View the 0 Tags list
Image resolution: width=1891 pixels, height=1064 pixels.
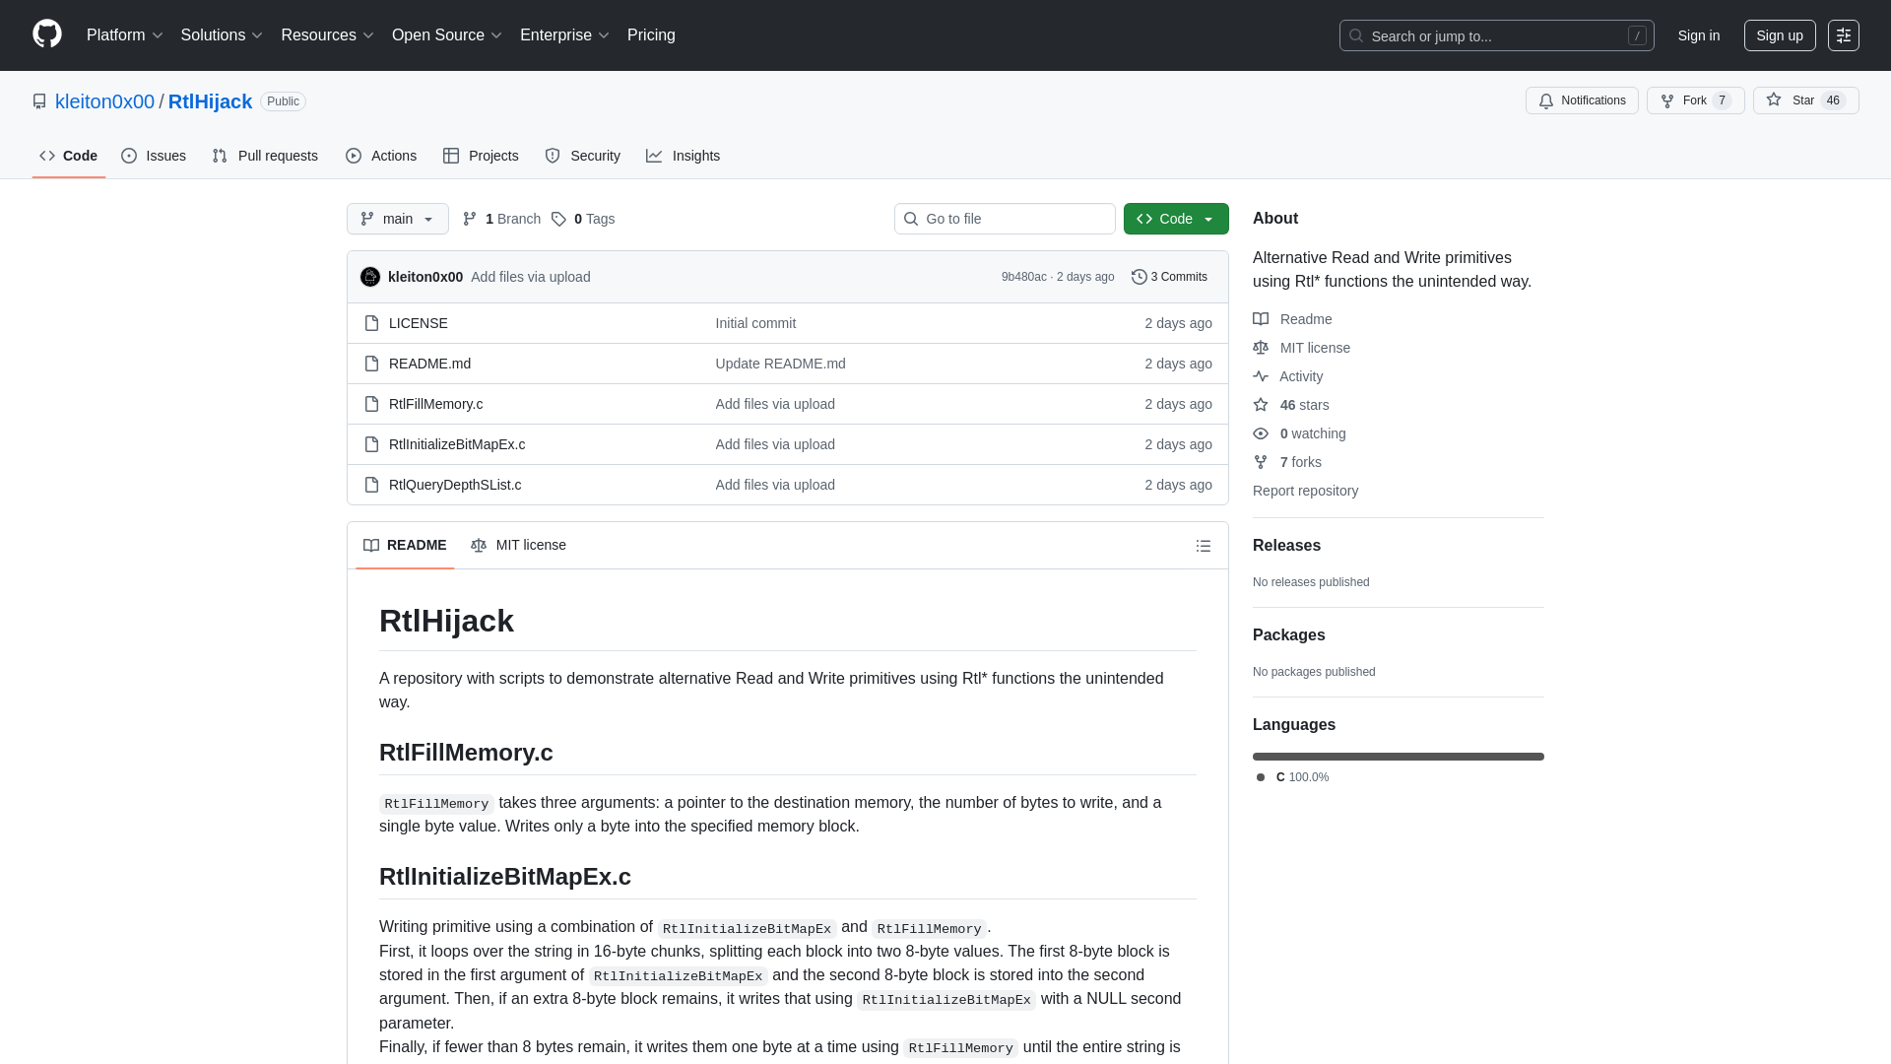coord(583,219)
